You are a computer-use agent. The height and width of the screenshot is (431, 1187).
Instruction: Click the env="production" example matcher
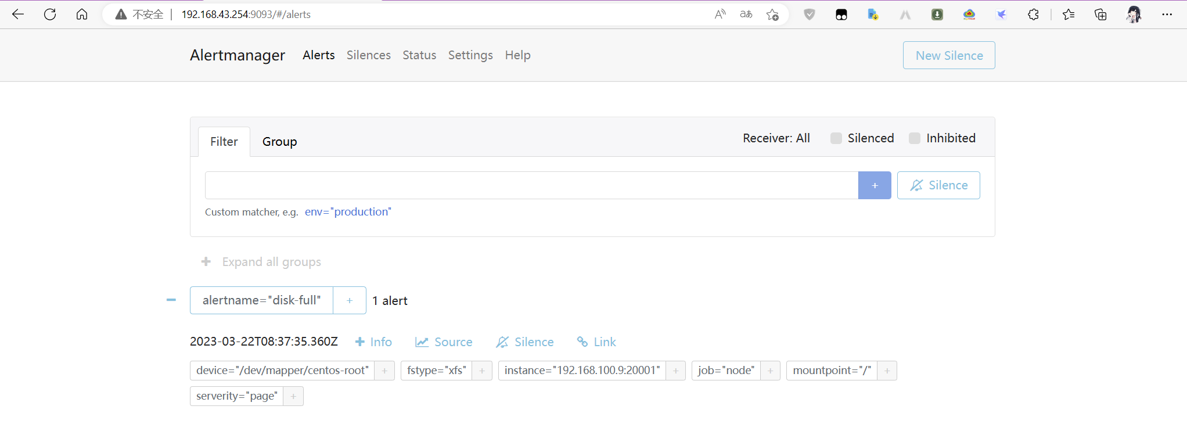tap(348, 212)
